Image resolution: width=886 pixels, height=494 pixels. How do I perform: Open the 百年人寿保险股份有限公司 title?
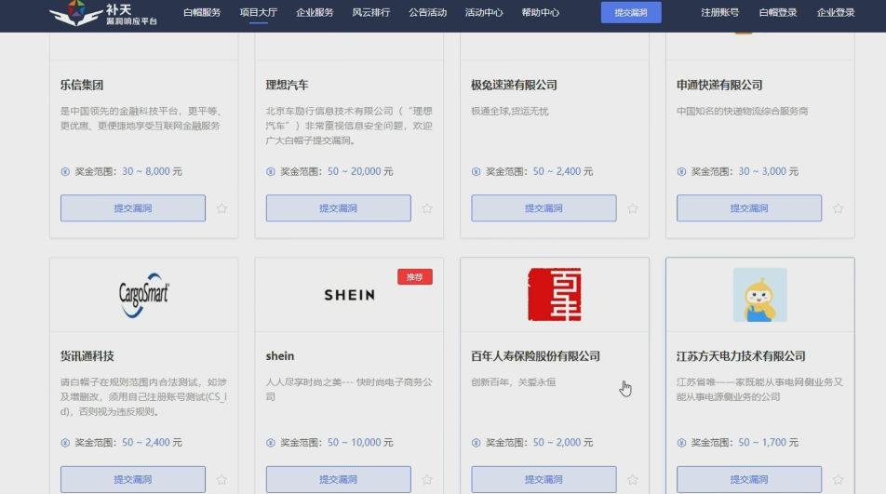536,356
